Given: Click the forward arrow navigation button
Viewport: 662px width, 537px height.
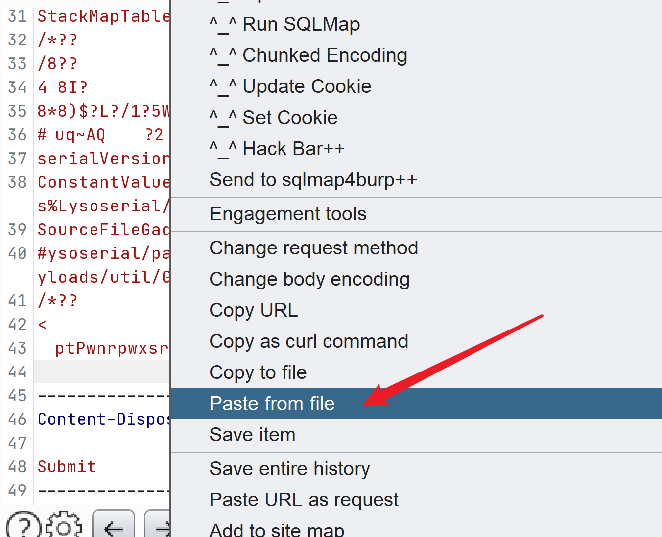Looking at the screenshot, I should 159,527.
